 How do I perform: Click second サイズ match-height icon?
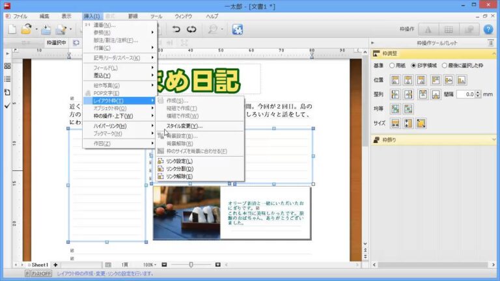pyautogui.click(x=408, y=124)
